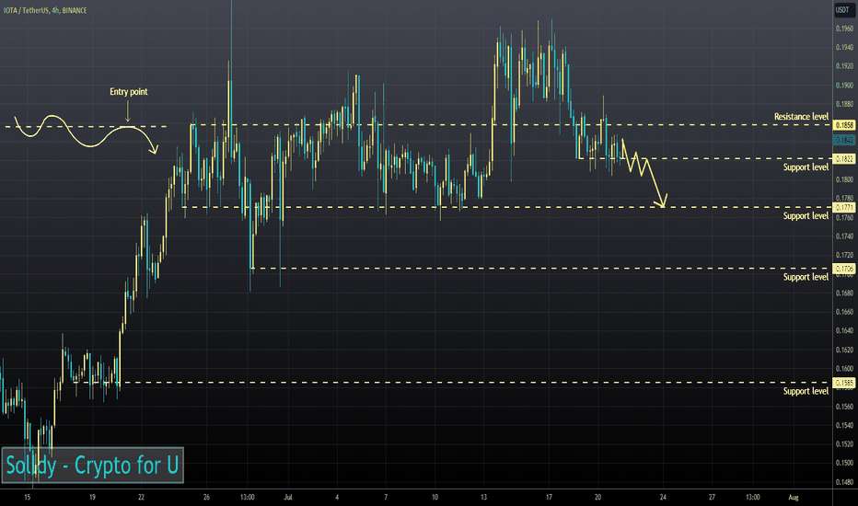Viewport: 858px width, 506px height.
Task: Click the 0.1585 support price tag
Action: (x=844, y=383)
